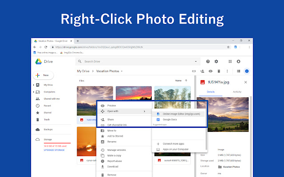This screenshot has width=284, height=177.
Task: Click the preview eye toolbar icon
Action: pos(210,71)
